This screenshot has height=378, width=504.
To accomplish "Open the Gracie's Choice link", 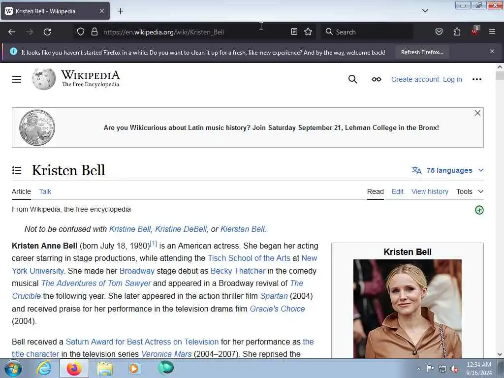I will point(277,309).
